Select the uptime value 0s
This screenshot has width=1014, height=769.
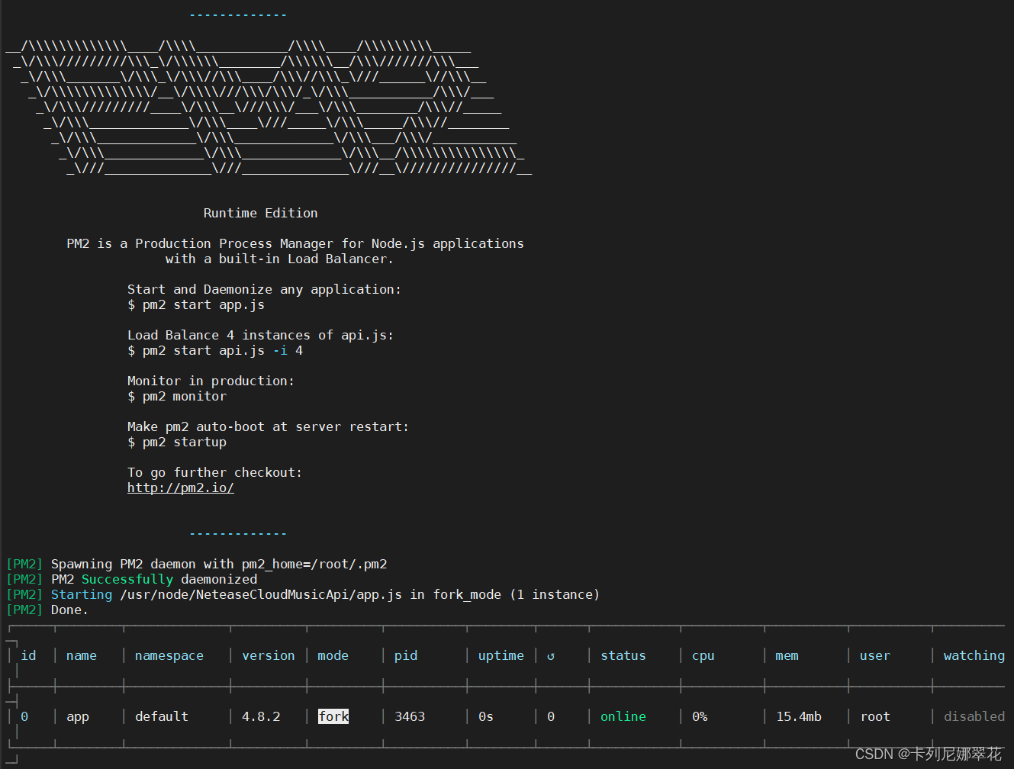486,716
